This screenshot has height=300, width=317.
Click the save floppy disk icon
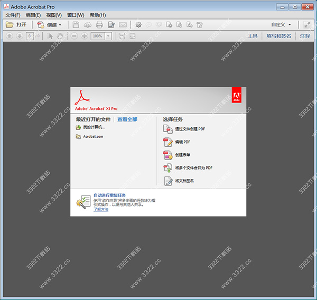click(76, 25)
